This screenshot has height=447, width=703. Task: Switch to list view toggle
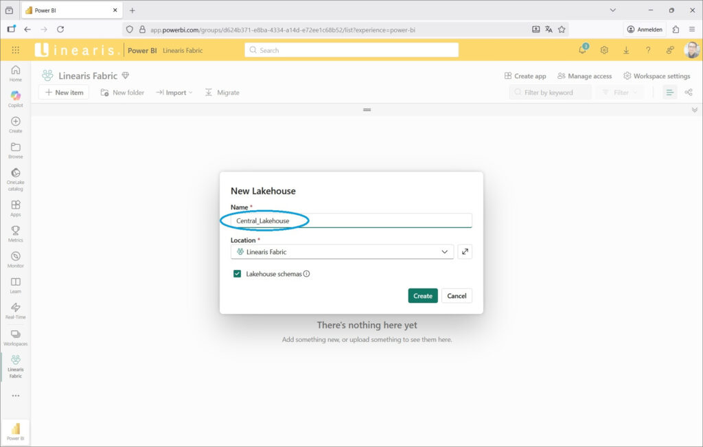[669, 93]
